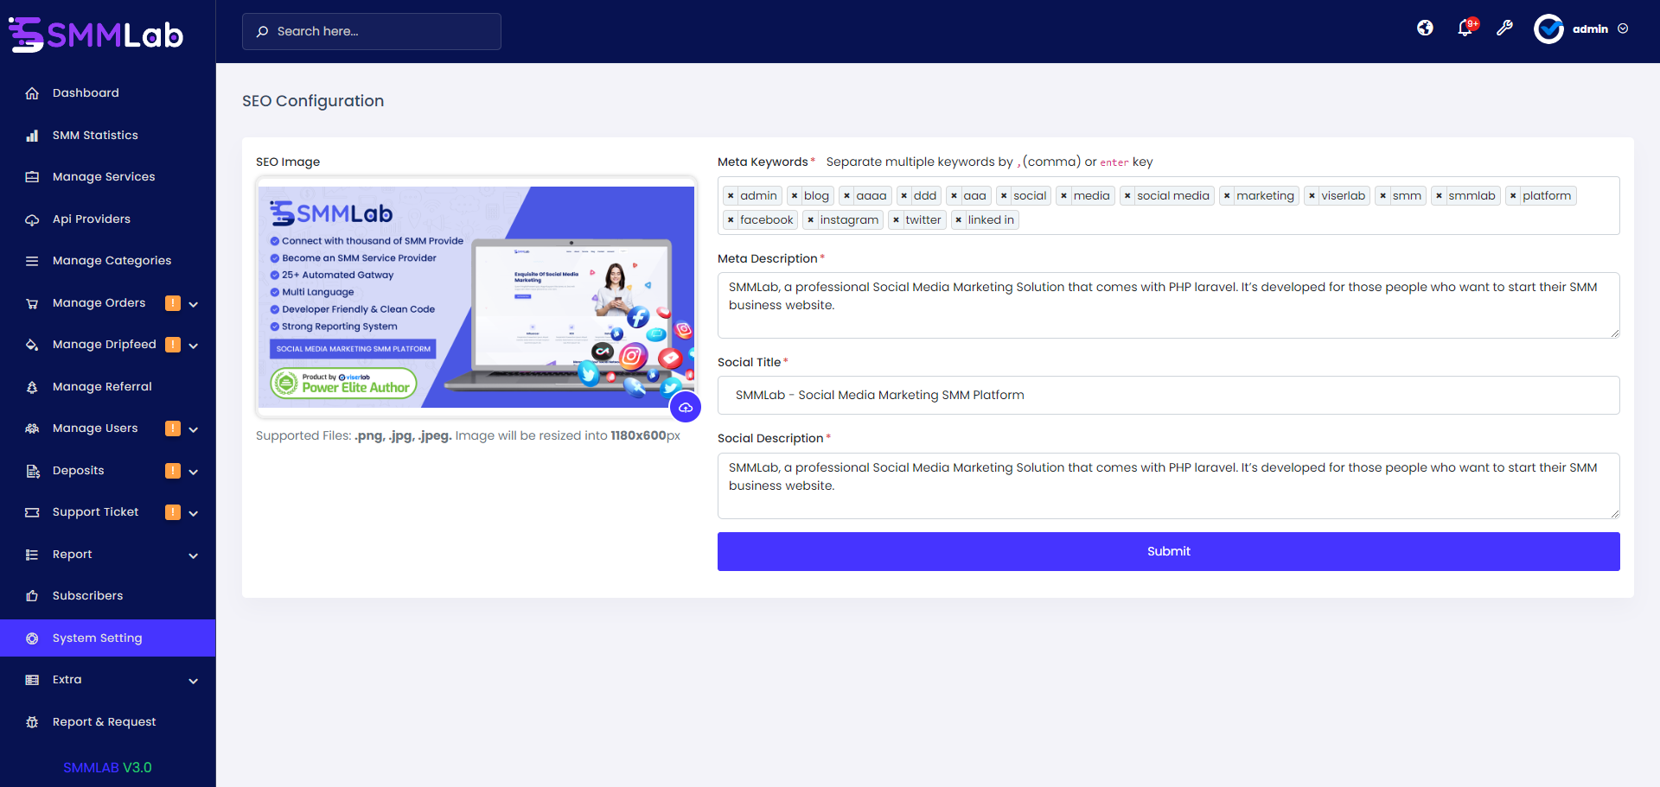Image resolution: width=1660 pixels, height=787 pixels.
Task: Open System Setting menu item
Action: 108,638
